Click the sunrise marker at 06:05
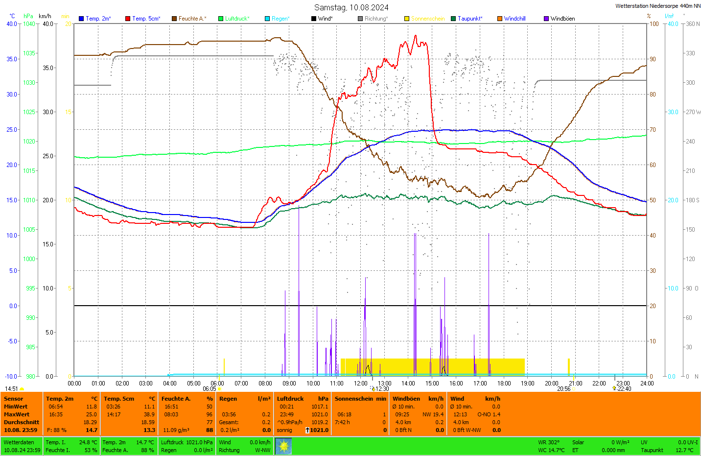Screen dimensions: 701x456 coord(220,389)
